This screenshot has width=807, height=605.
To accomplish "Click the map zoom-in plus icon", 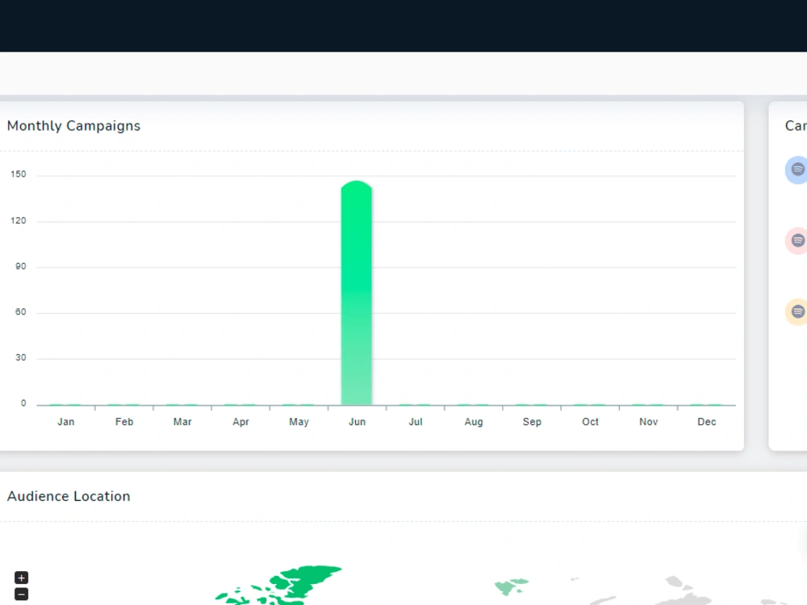I will pyautogui.click(x=21, y=577).
